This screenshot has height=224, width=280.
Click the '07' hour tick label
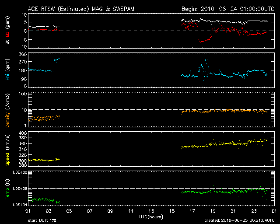click(89, 211)
